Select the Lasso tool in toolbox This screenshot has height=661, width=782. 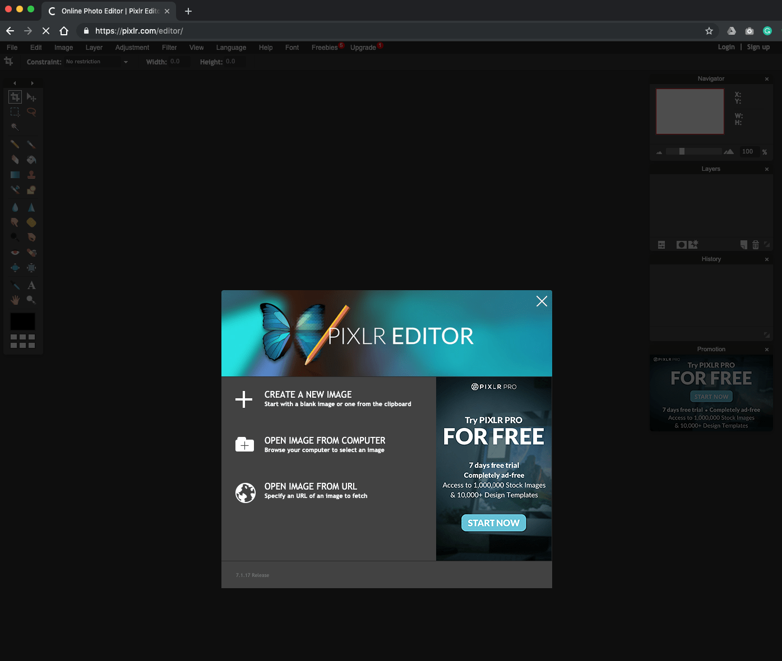click(x=31, y=112)
